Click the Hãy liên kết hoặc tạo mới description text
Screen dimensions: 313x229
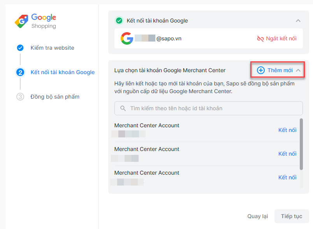(x=204, y=87)
